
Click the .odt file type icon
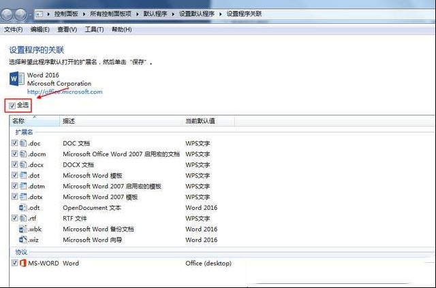[23, 208]
